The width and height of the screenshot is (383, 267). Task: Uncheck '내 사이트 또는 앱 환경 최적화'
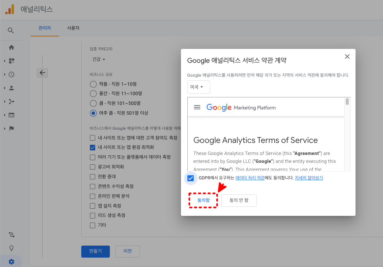point(92,147)
